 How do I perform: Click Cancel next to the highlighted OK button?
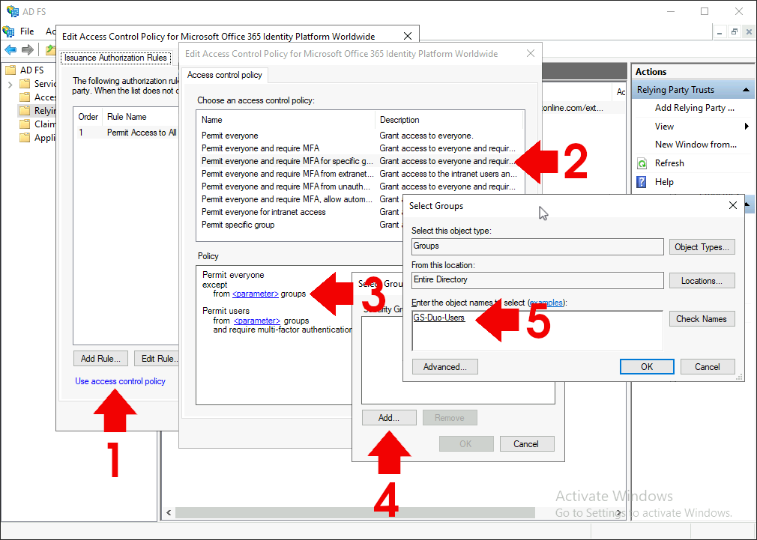(x=708, y=367)
